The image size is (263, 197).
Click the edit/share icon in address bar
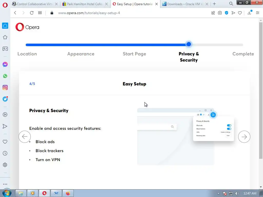coord(213,13)
